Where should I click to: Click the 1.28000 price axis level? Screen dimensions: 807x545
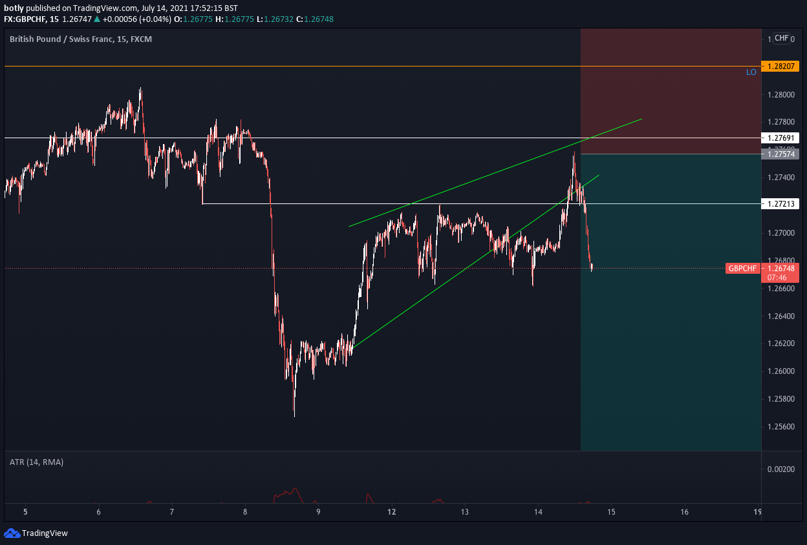(x=781, y=94)
